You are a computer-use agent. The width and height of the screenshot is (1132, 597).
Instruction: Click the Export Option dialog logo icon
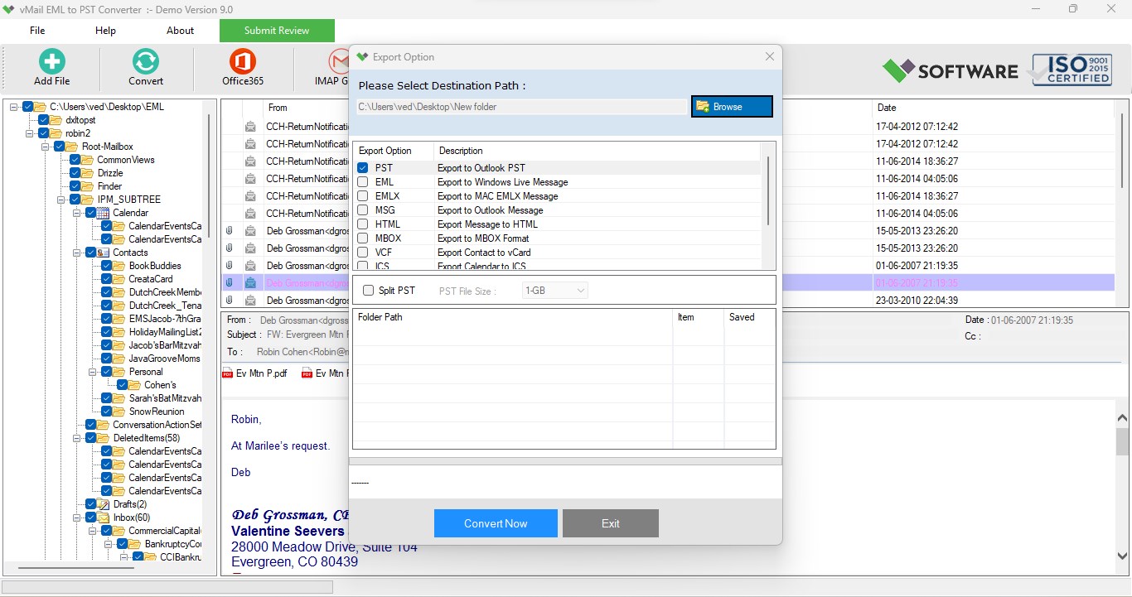(x=361, y=57)
